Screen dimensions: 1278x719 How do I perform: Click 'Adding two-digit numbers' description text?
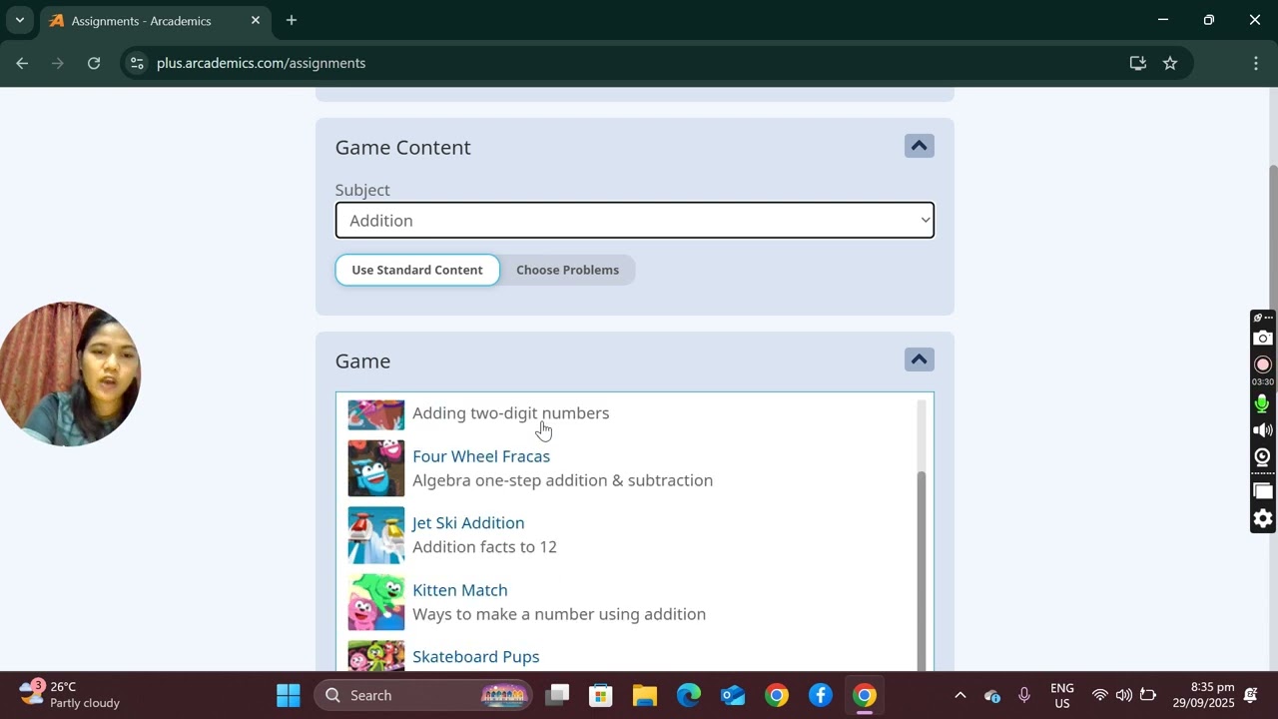coord(511,413)
